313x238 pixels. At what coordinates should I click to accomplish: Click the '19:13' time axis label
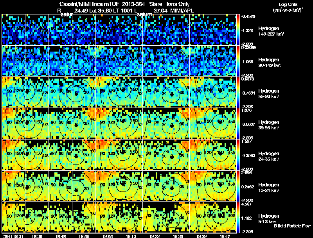click(x=131, y=236)
